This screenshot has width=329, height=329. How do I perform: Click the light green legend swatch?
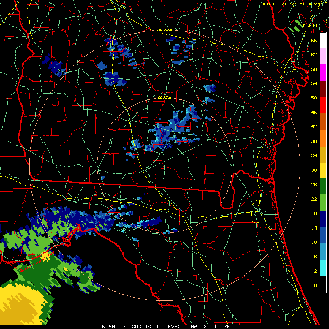coord(323,203)
